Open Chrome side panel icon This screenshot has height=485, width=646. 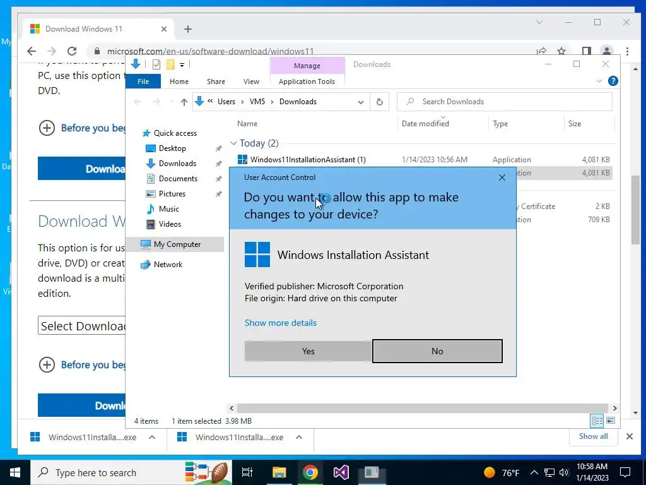(586, 51)
